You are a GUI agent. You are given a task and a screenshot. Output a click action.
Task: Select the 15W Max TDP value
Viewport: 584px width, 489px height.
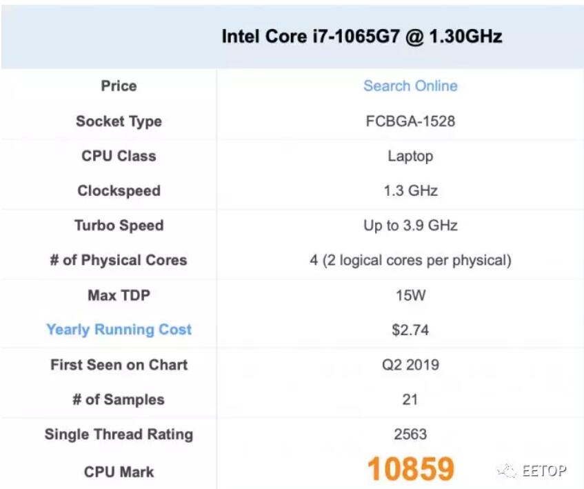(x=410, y=295)
